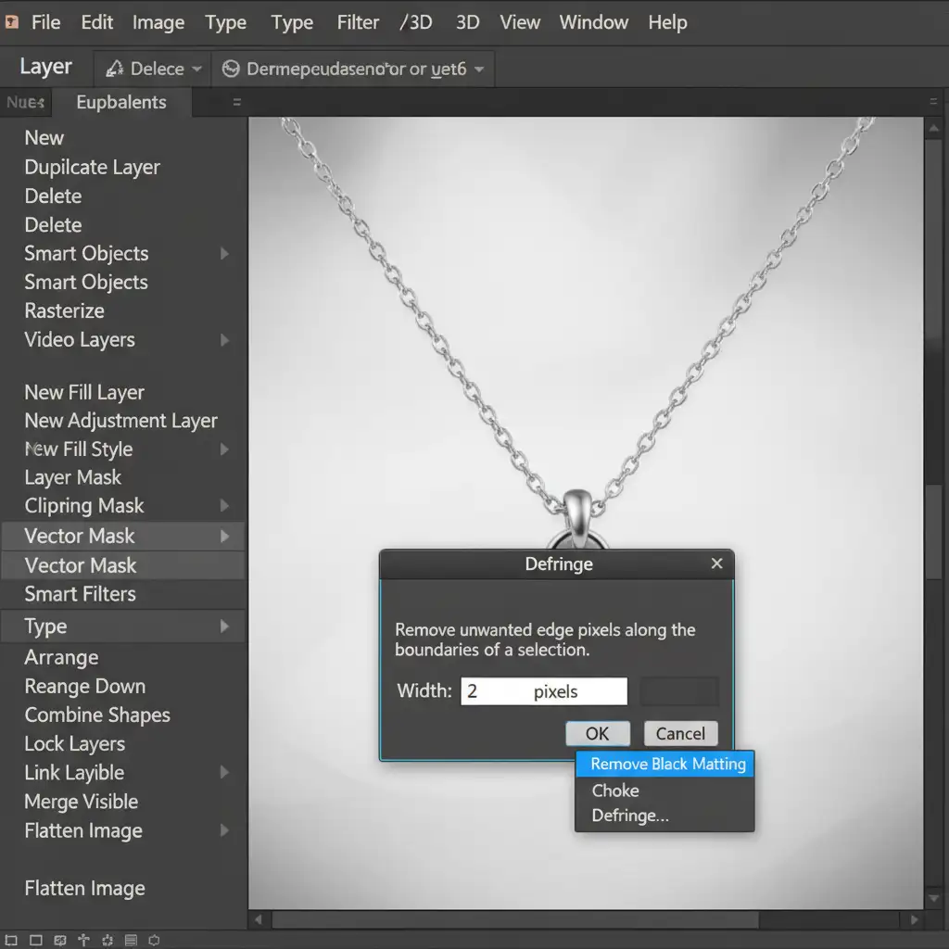Open the Dermepeudaseno'or dropdown arrow
Image resolution: width=949 pixels, height=949 pixels.
(479, 70)
